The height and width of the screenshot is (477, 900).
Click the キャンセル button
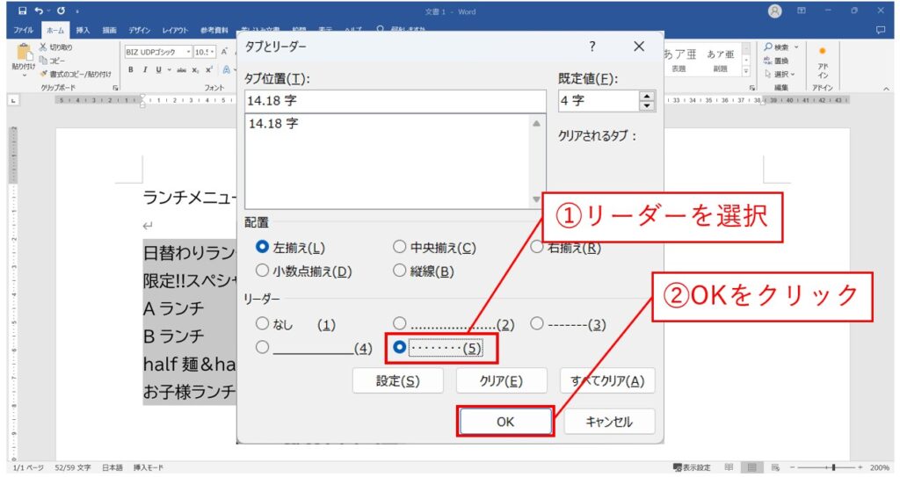tap(609, 422)
